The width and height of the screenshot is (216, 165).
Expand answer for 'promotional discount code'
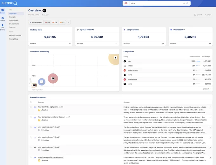coord(210,117)
